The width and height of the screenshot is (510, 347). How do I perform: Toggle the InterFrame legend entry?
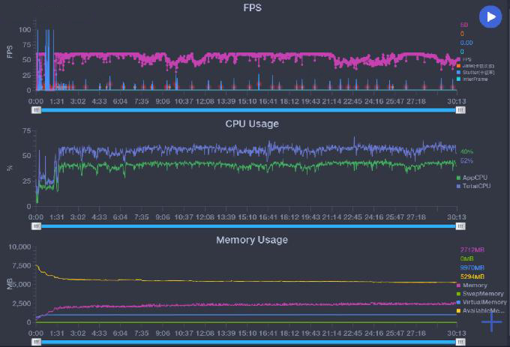point(472,79)
